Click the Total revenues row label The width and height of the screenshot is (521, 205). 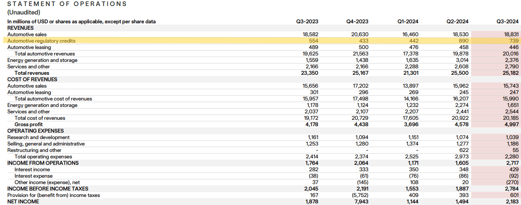click(x=32, y=73)
